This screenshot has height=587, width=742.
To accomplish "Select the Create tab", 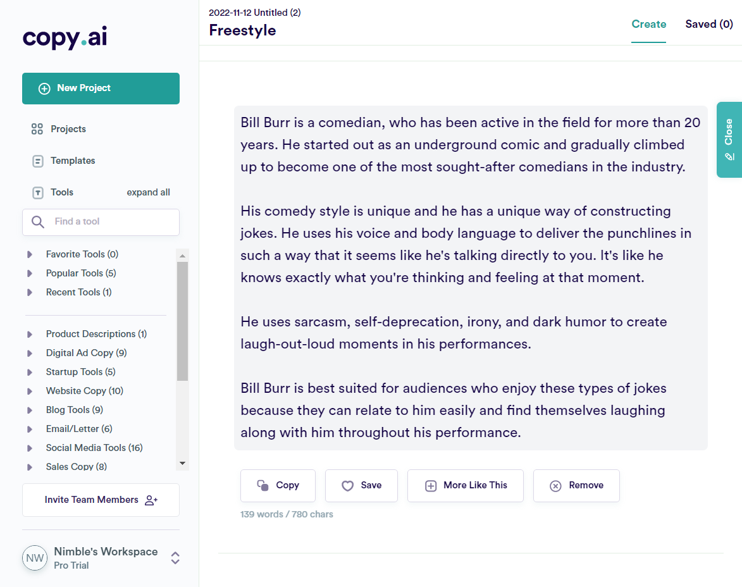I will [649, 24].
